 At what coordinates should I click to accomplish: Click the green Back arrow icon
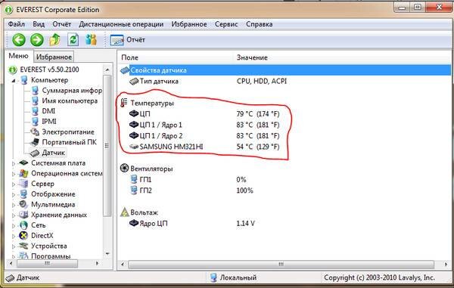point(19,39)
